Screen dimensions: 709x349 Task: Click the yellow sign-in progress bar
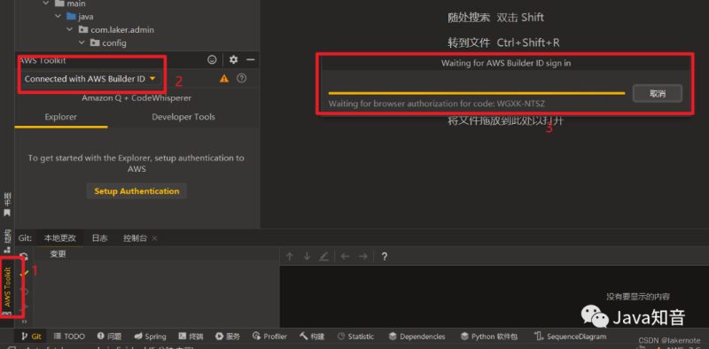(x=477, y=93)
